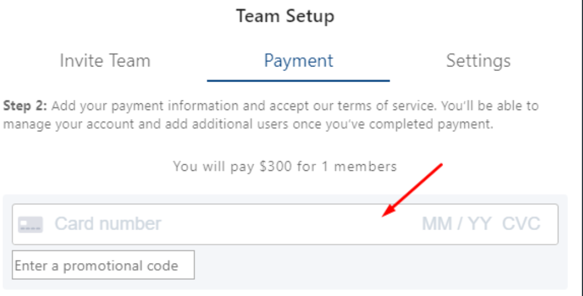The height and width of the screenshot is (296, 583).
Task: Open the Settings tab
Action: pos(478,61)
